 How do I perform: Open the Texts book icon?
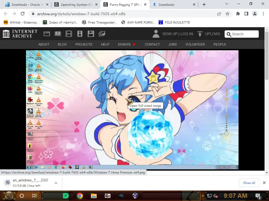click(x=58, y=34)
